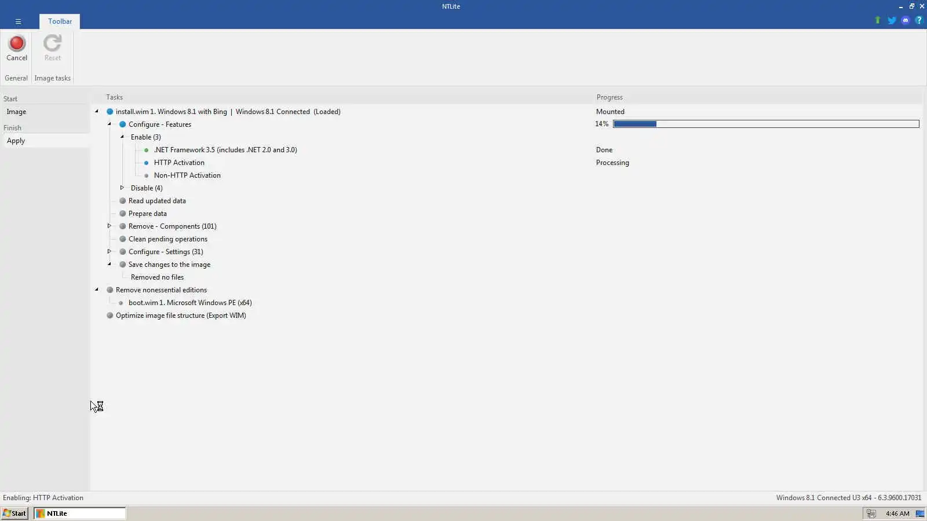Viewport: 927px width, 521px height.
Task: Click the 4:46 AM taskbar clock
Action: (x=897, y=513)
